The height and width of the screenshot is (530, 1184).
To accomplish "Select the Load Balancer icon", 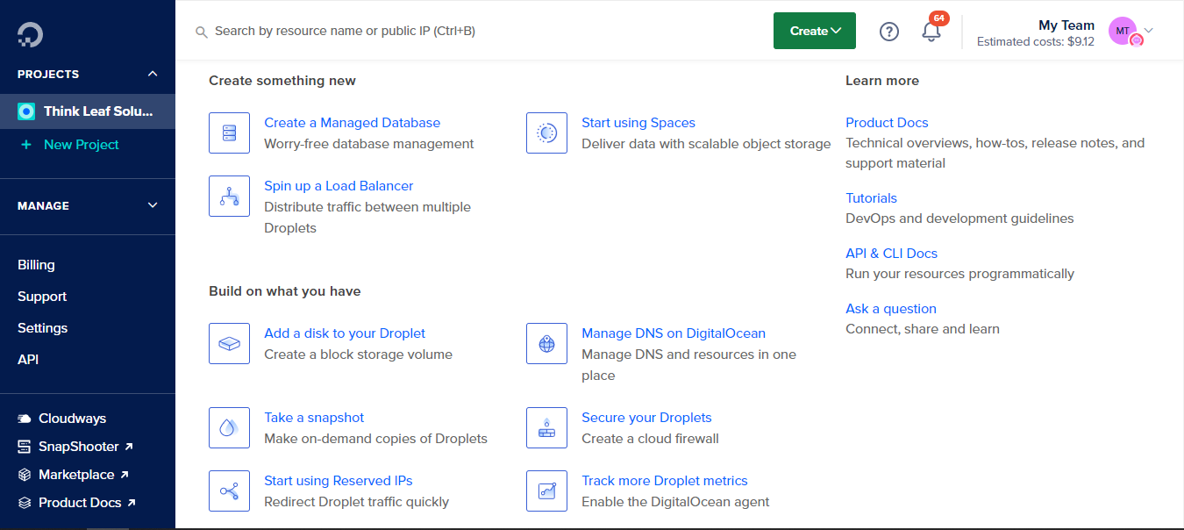I will click(x=230, y=197).
